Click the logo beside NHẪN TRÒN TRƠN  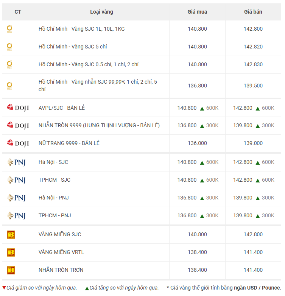click(x=11, y=270)
